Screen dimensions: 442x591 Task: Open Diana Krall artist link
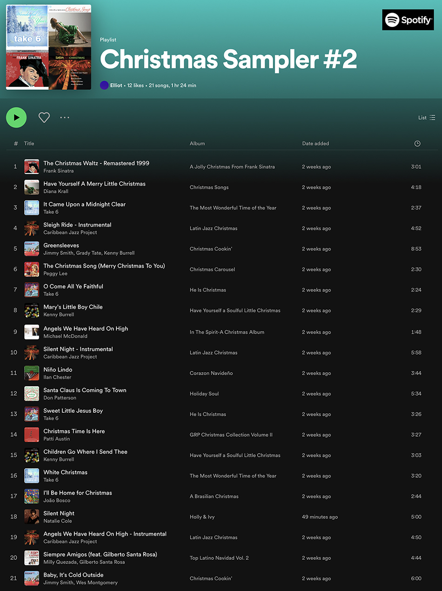pyautogui.click(x=56, y=191)
